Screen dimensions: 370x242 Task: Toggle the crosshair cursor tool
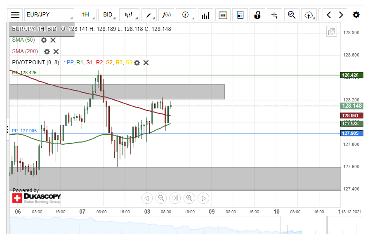275,15
